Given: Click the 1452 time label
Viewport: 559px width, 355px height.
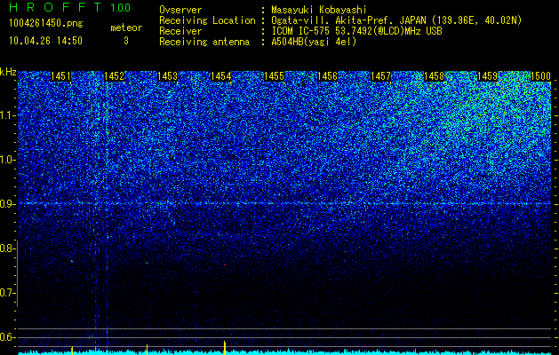Looking at the screenshot, I should point(115,76).
